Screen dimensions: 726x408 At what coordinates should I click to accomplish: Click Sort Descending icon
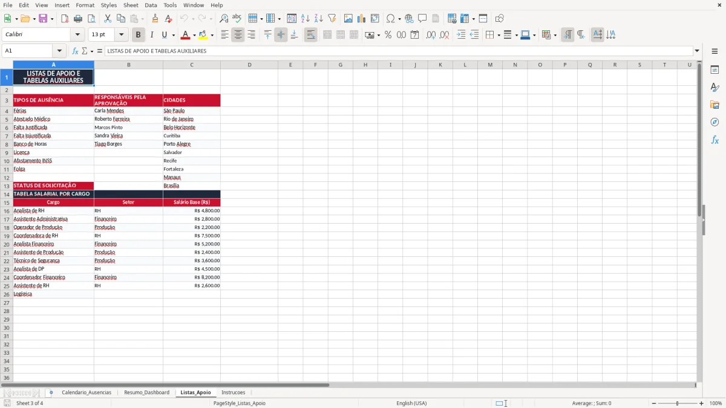[319, 19]
